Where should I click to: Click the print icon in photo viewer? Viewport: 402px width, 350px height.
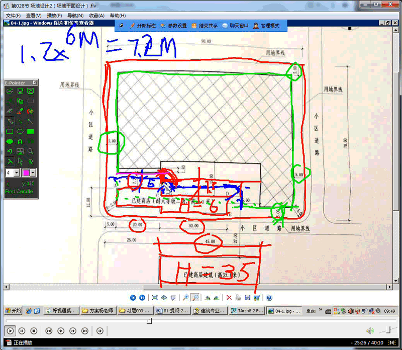(x=238, y=298)
